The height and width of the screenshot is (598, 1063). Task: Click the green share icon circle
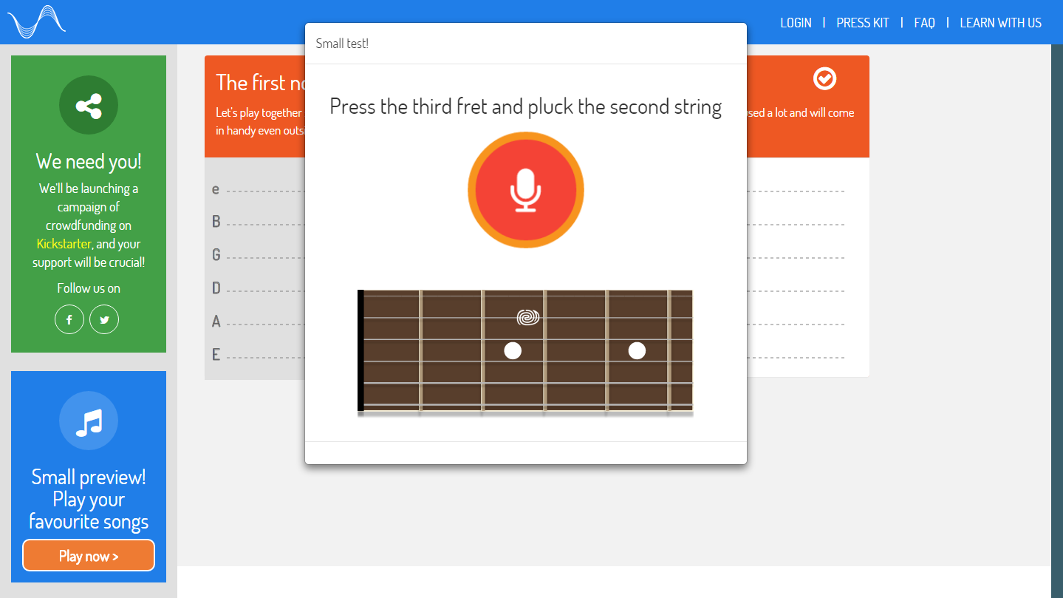(89, 105)
